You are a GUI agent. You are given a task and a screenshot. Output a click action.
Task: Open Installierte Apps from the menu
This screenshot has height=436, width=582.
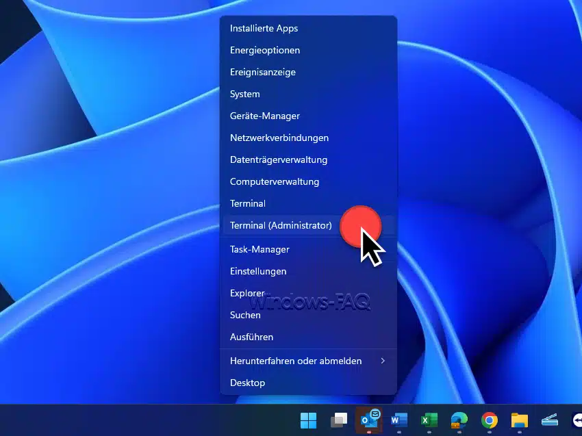click(308, 28)
